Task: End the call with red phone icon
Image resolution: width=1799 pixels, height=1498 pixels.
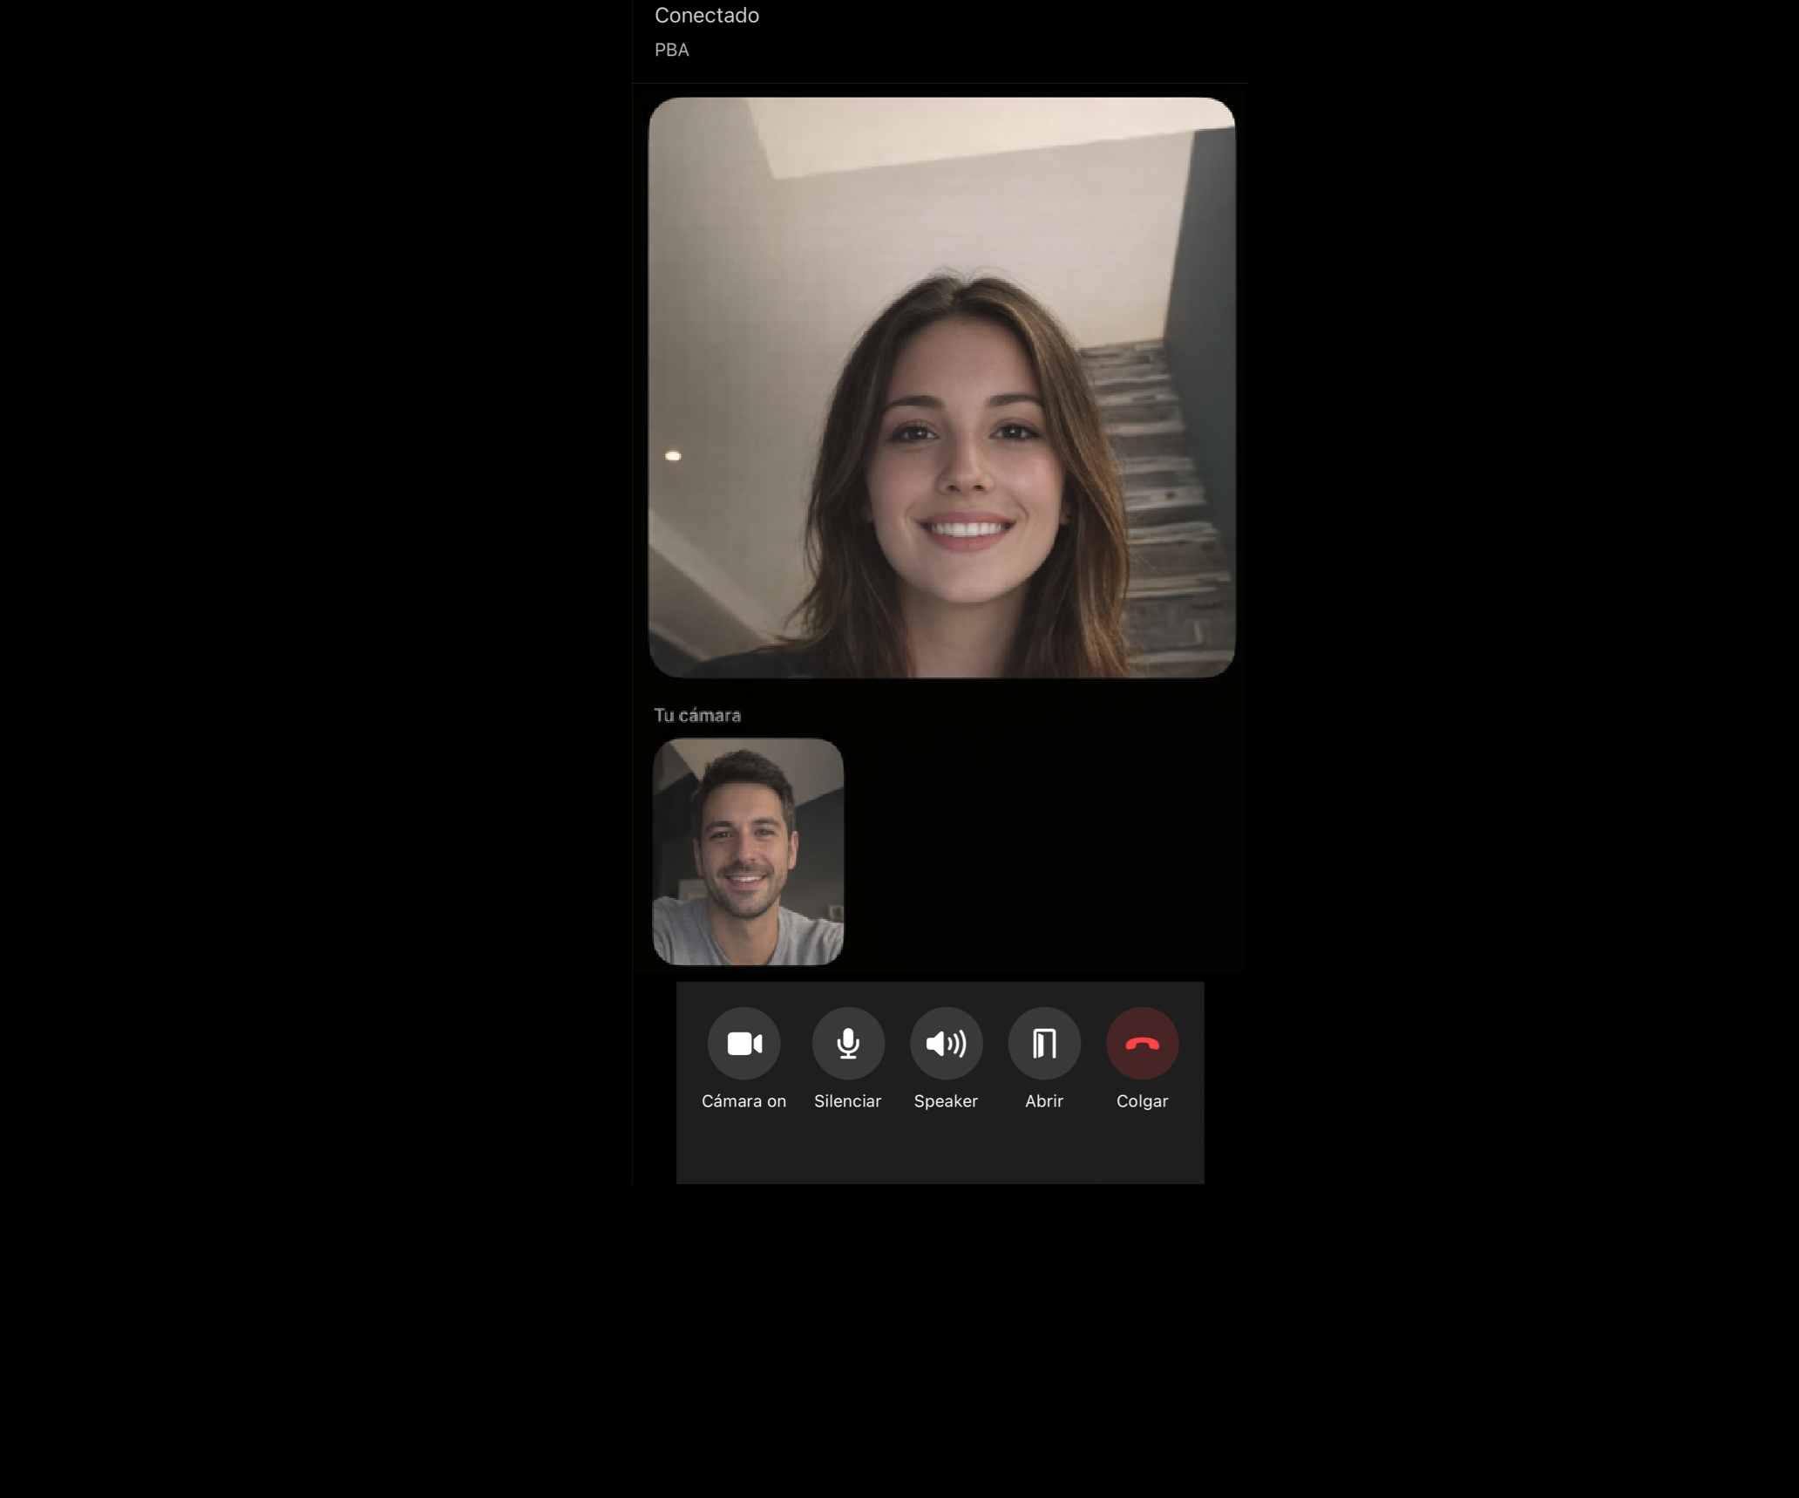Action: tap(1142, 1043)
